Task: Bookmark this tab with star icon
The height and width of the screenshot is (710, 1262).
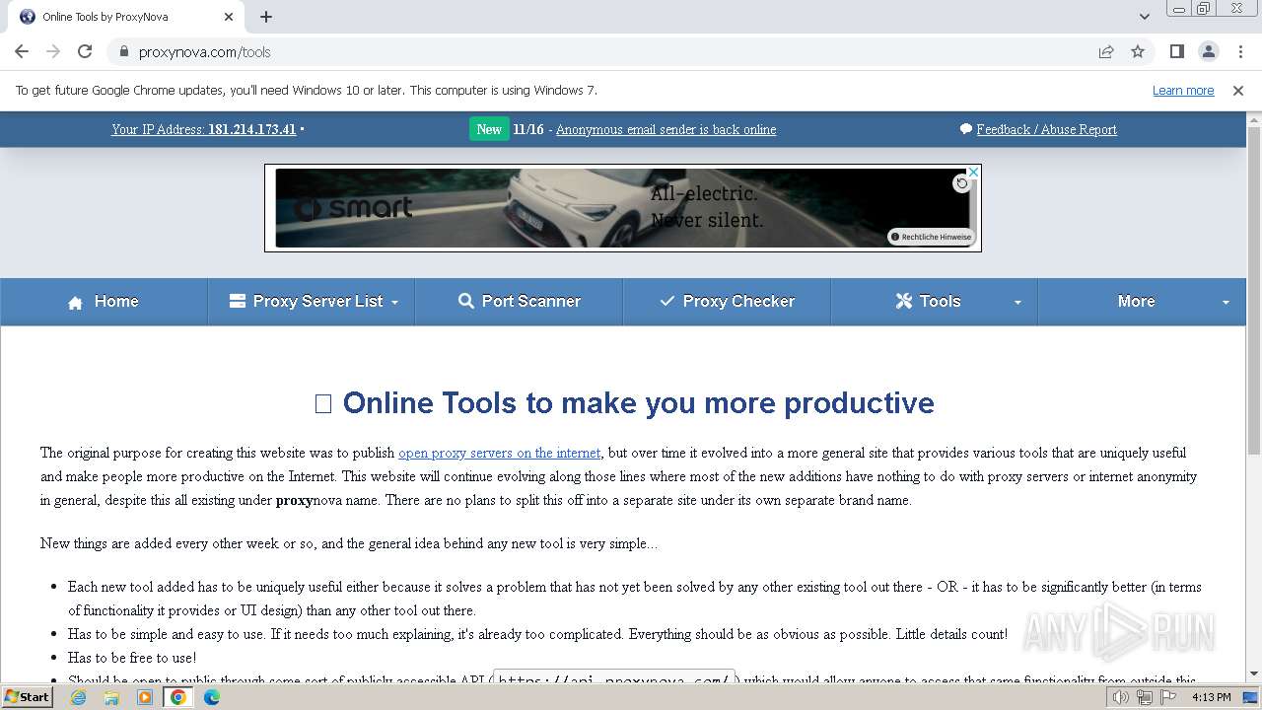Action: (x=1138, y=51)
